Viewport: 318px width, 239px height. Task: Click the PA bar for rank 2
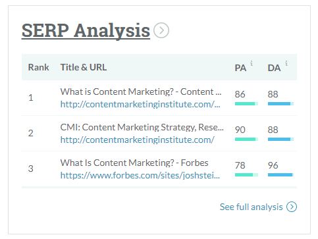tap(246, 140)
